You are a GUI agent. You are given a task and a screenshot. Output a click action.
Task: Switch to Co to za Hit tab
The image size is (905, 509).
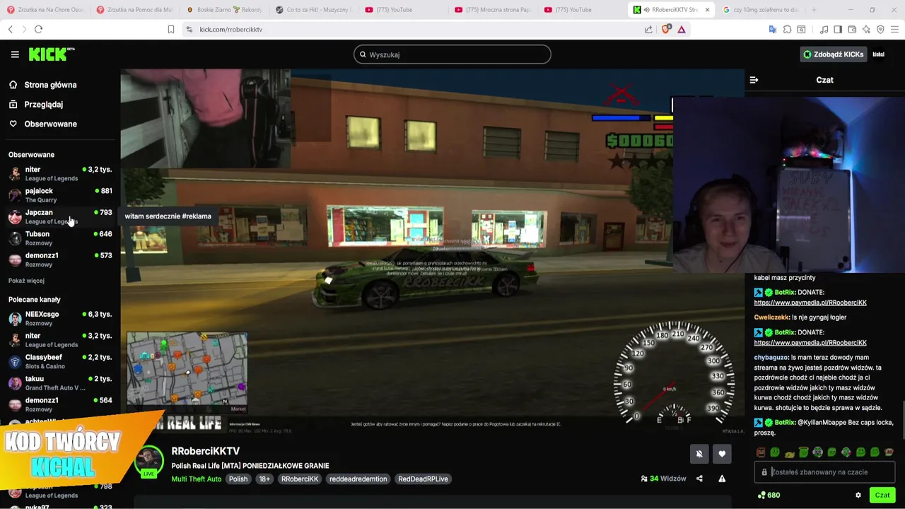314,10
